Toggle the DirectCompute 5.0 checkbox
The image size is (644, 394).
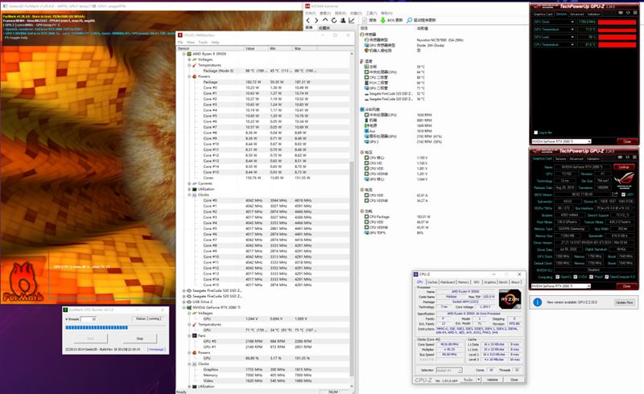[x=607, y=277]
